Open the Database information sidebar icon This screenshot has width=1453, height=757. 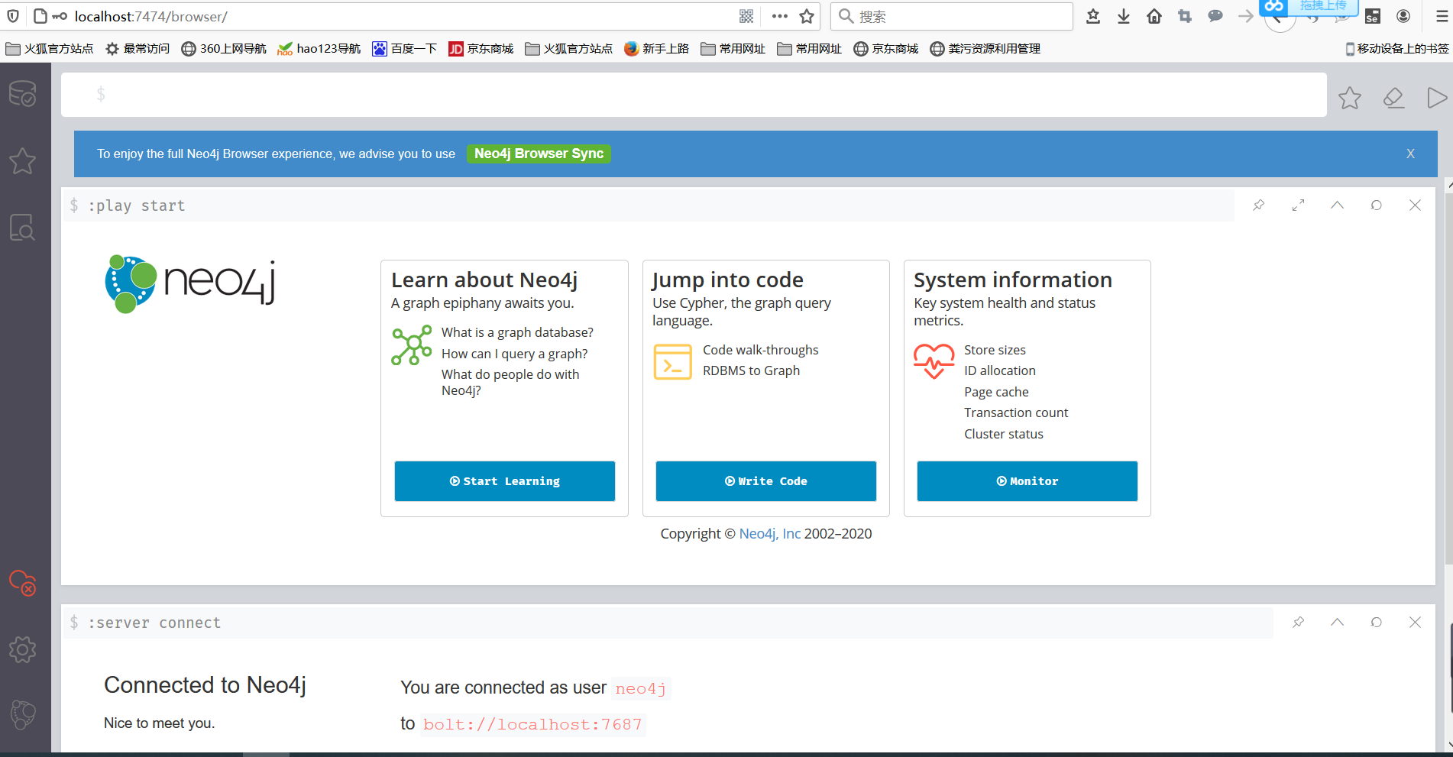pyautogui.click(x=23, y=94)
